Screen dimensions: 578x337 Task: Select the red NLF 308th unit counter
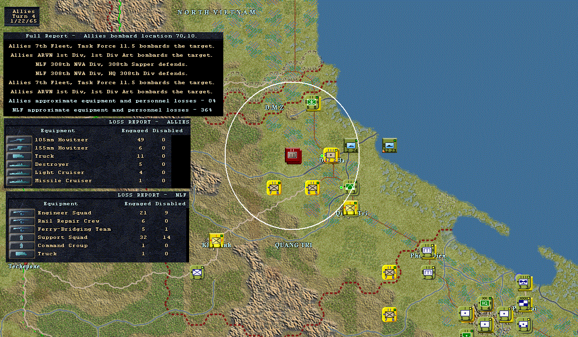[x=293, y=155]
